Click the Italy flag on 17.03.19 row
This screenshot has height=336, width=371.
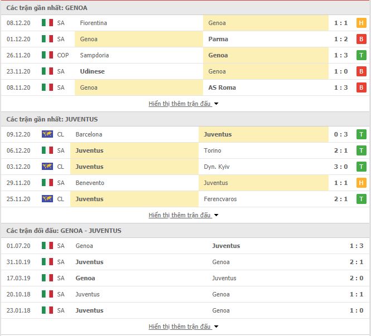pos(47,278)
